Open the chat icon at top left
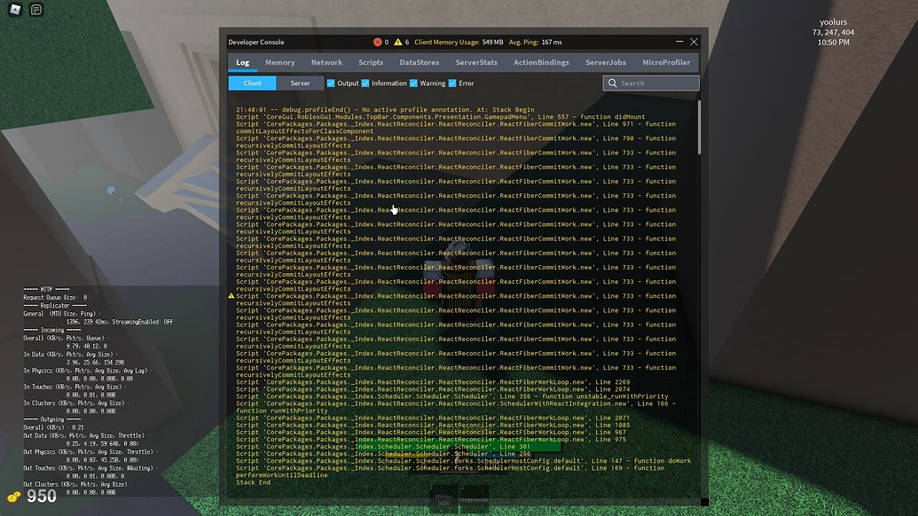This screenshot has height=516, width=918. (35, 11)
